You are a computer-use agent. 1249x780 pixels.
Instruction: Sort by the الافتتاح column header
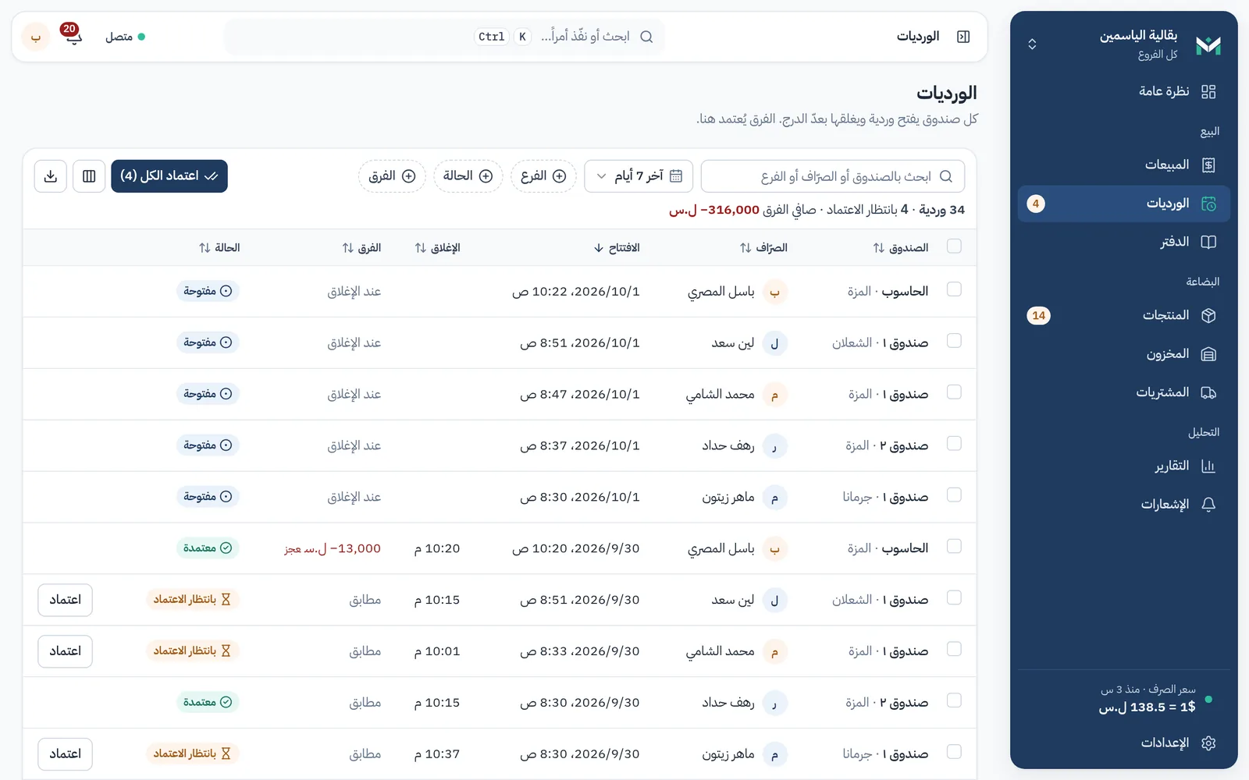pos(617,248)
